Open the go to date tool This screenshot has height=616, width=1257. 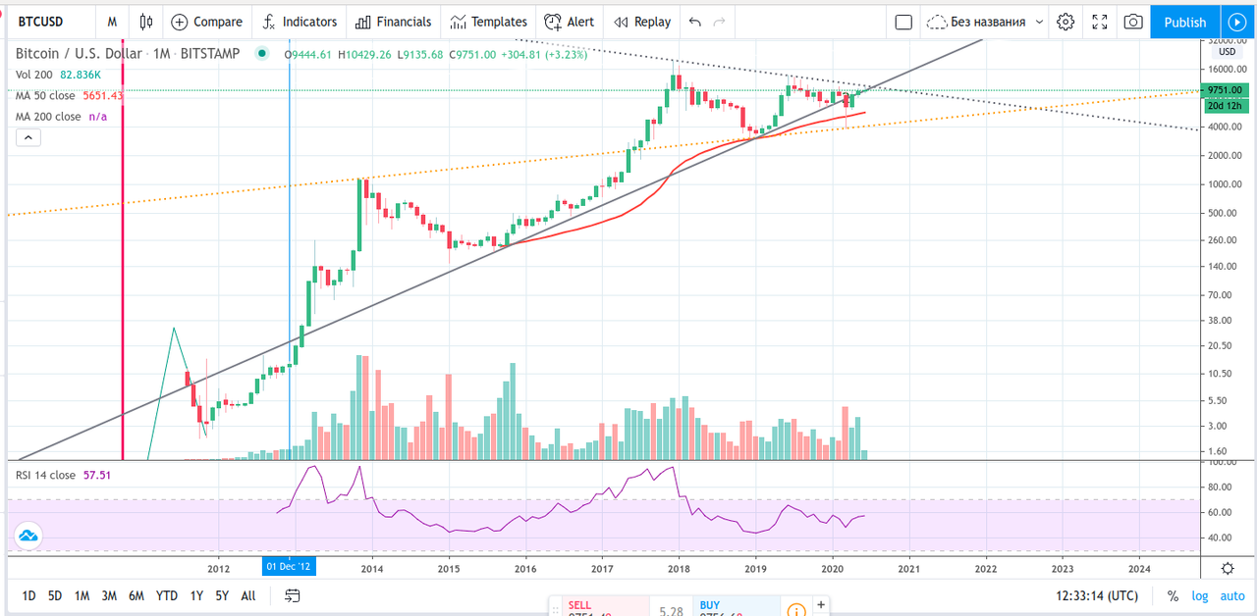click(292, 595)
